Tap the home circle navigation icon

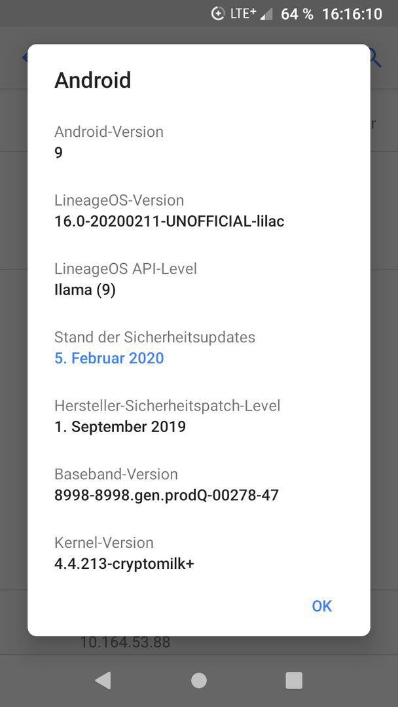[x=199, y=680]
